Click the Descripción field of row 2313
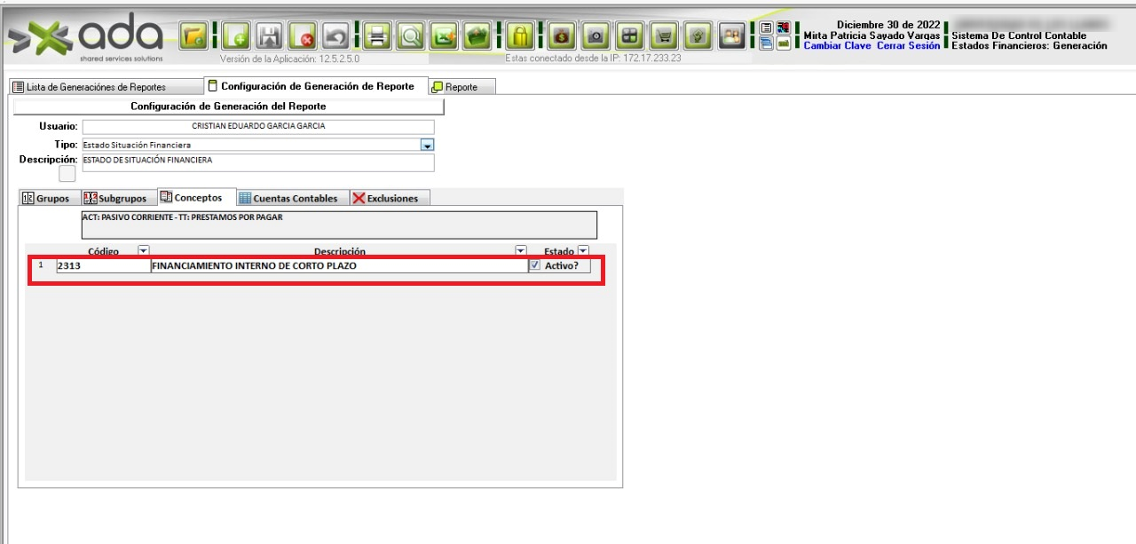This screenshot has height=544, width=1136. [x=338, y=265]
